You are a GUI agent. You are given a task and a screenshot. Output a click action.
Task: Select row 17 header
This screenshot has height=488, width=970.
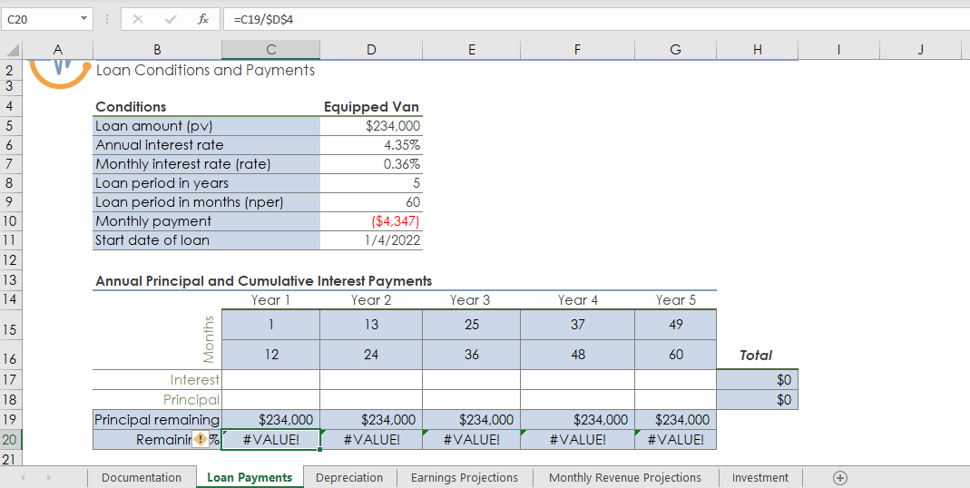(11, 379)
